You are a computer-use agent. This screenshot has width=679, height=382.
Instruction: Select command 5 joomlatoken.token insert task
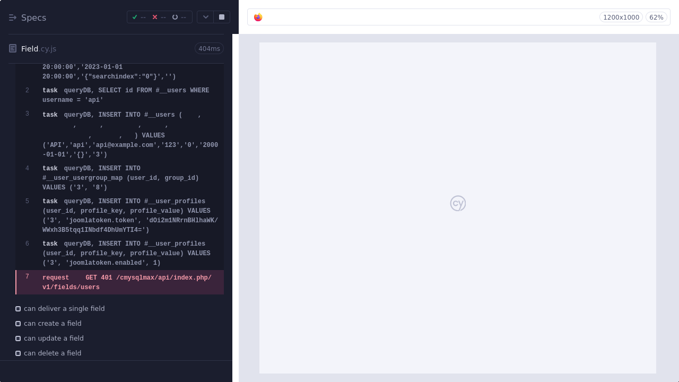pos(120,215)
